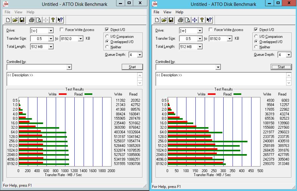Open File menu in left window
This screenshot has height=191, width=297.
click(7, 12)
